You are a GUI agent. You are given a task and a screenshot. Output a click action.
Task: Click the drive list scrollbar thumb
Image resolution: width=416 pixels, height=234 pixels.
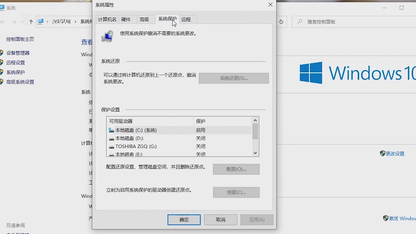click(255, 132)
